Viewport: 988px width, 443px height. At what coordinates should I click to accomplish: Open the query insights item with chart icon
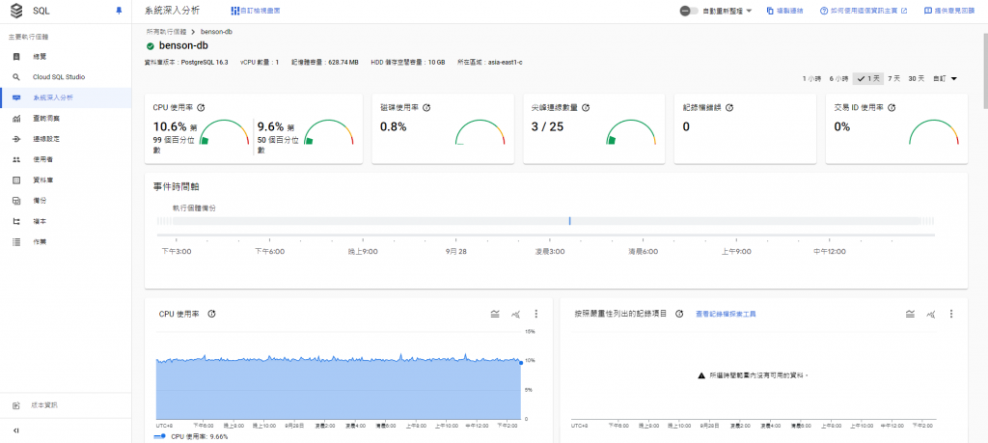66,119
